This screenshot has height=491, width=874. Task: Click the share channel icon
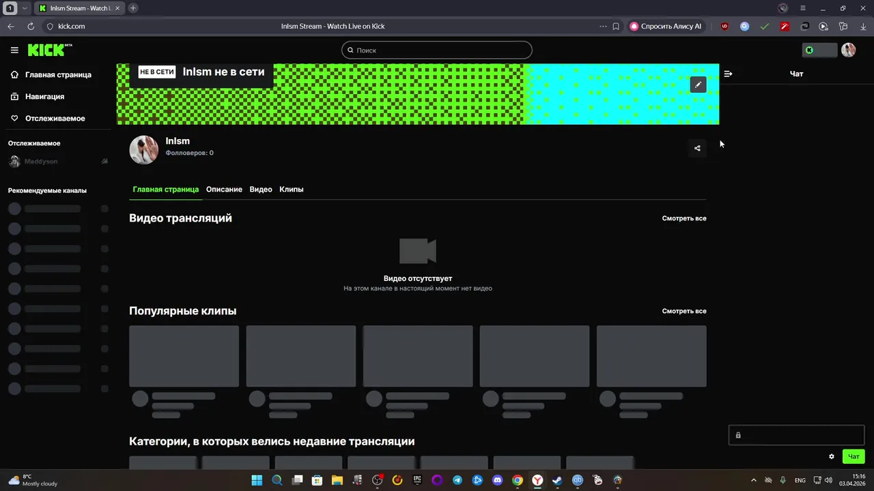click(x=697, y=148)
